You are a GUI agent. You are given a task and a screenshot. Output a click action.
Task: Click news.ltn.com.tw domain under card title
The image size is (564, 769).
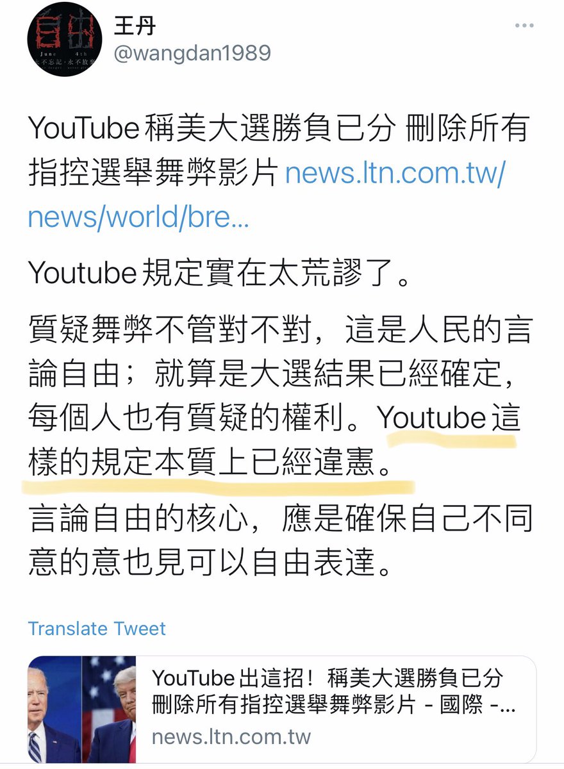(x=231, y=736)
